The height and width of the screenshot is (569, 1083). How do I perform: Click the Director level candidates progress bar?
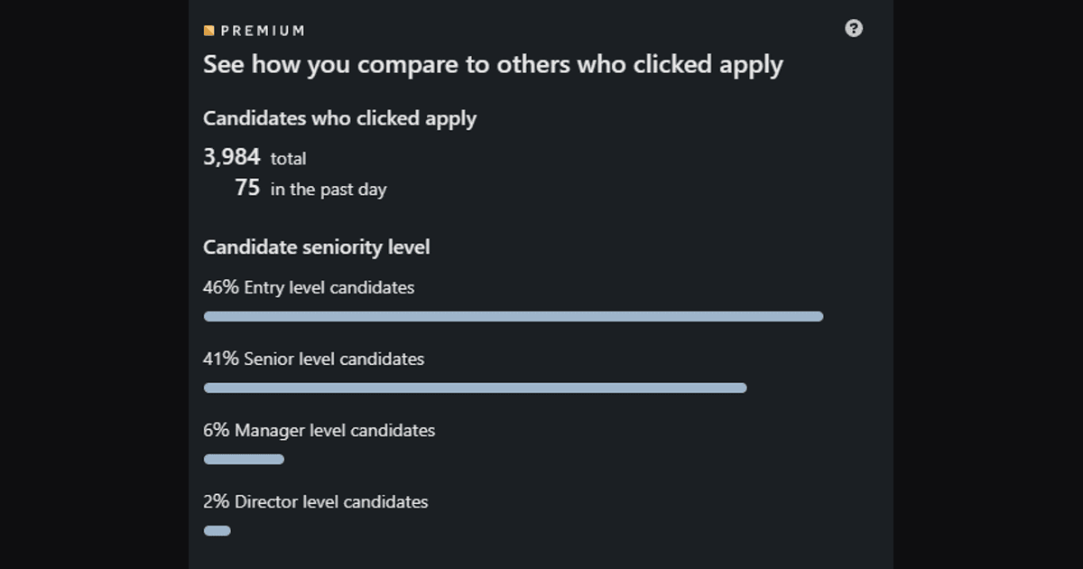pyautogui.click(x=218, y=531)
